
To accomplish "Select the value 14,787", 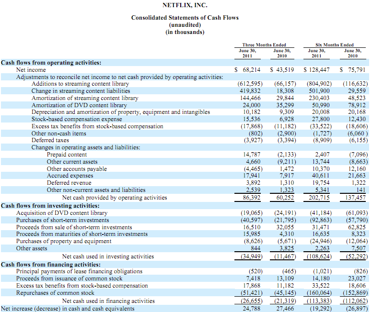I will (252, 155).
